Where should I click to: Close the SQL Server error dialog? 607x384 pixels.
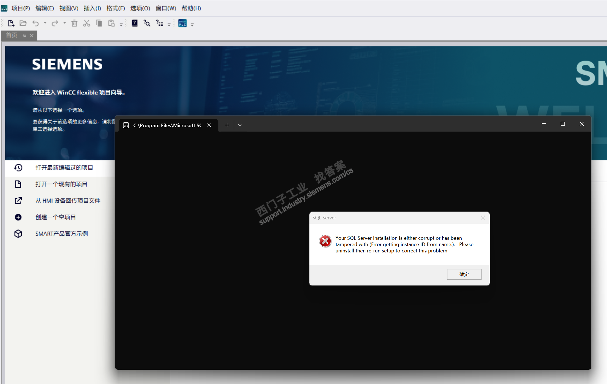pos(483,218)
